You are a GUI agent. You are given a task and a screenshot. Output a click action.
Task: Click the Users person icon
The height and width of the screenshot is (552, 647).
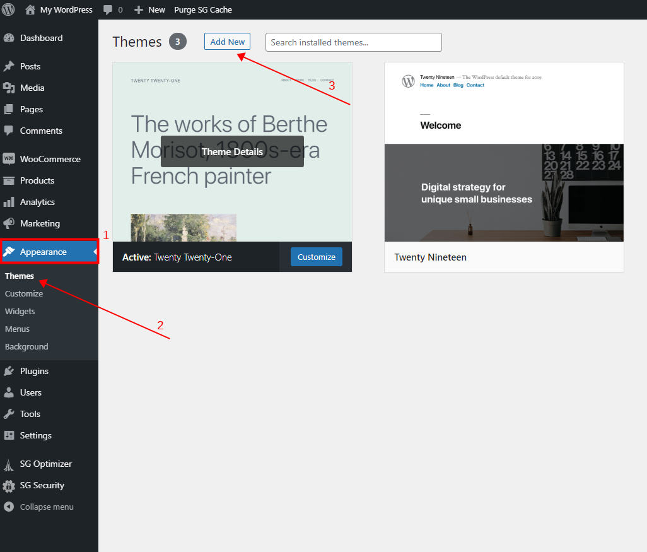tap(9, 392)
